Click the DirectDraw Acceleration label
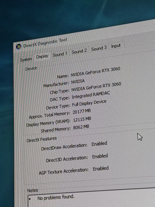Image resolution: width=155 pixels, height=207 pixels. [64, 147]
